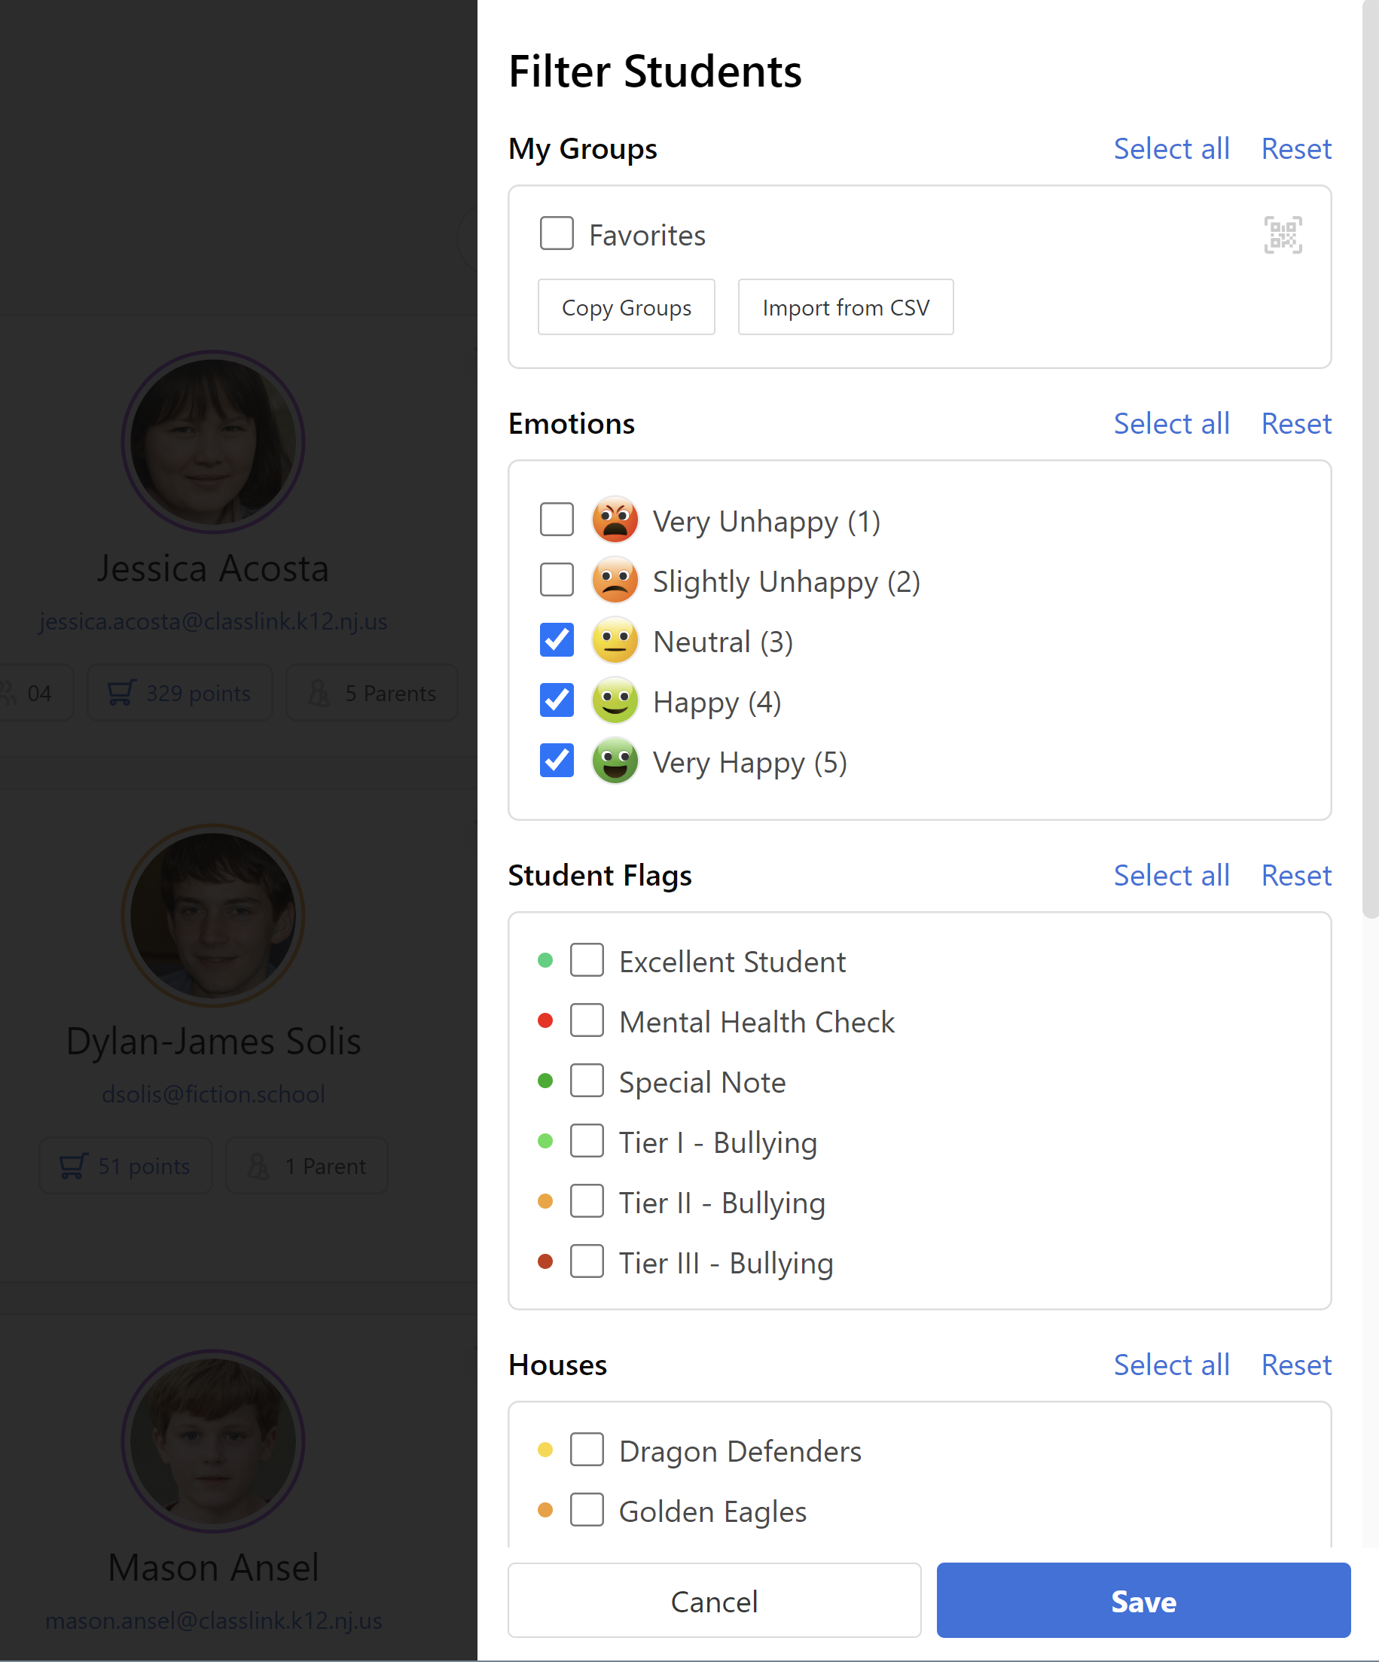The image size is (1379, 1662).
Task: Click the Copy Groups button
Action: pyautogui.click(x=626, y=307)
